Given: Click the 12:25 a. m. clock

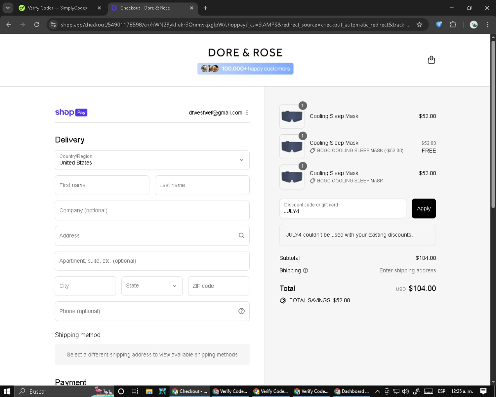Looking at the screenshot, I should click(462, 391).
